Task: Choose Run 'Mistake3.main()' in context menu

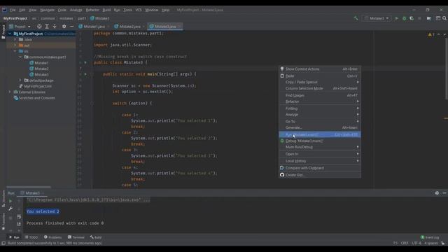Action: (x=320, y=134)
